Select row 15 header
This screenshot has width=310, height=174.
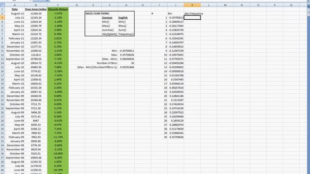click(x=2, y=67)
